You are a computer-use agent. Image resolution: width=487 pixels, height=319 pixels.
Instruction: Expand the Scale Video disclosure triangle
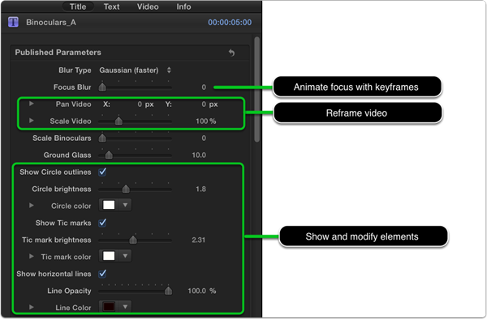coord(32,121)
